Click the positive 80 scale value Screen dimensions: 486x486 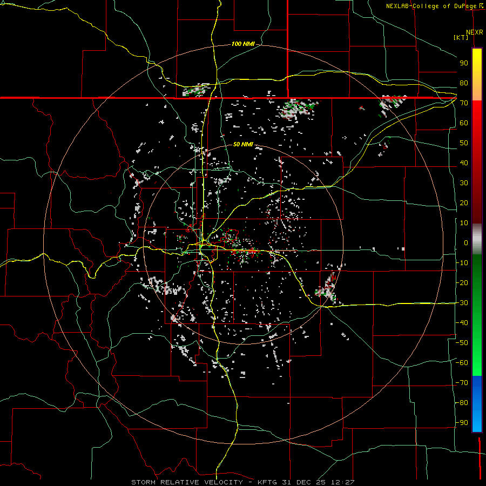tap(464, 83)
